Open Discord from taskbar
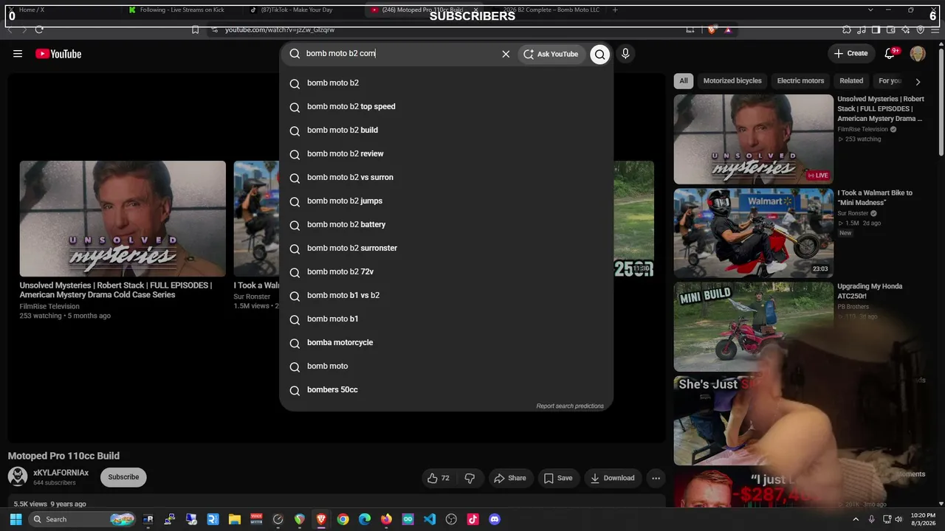The height and width of the screenshot is (531, 945). 495,519
